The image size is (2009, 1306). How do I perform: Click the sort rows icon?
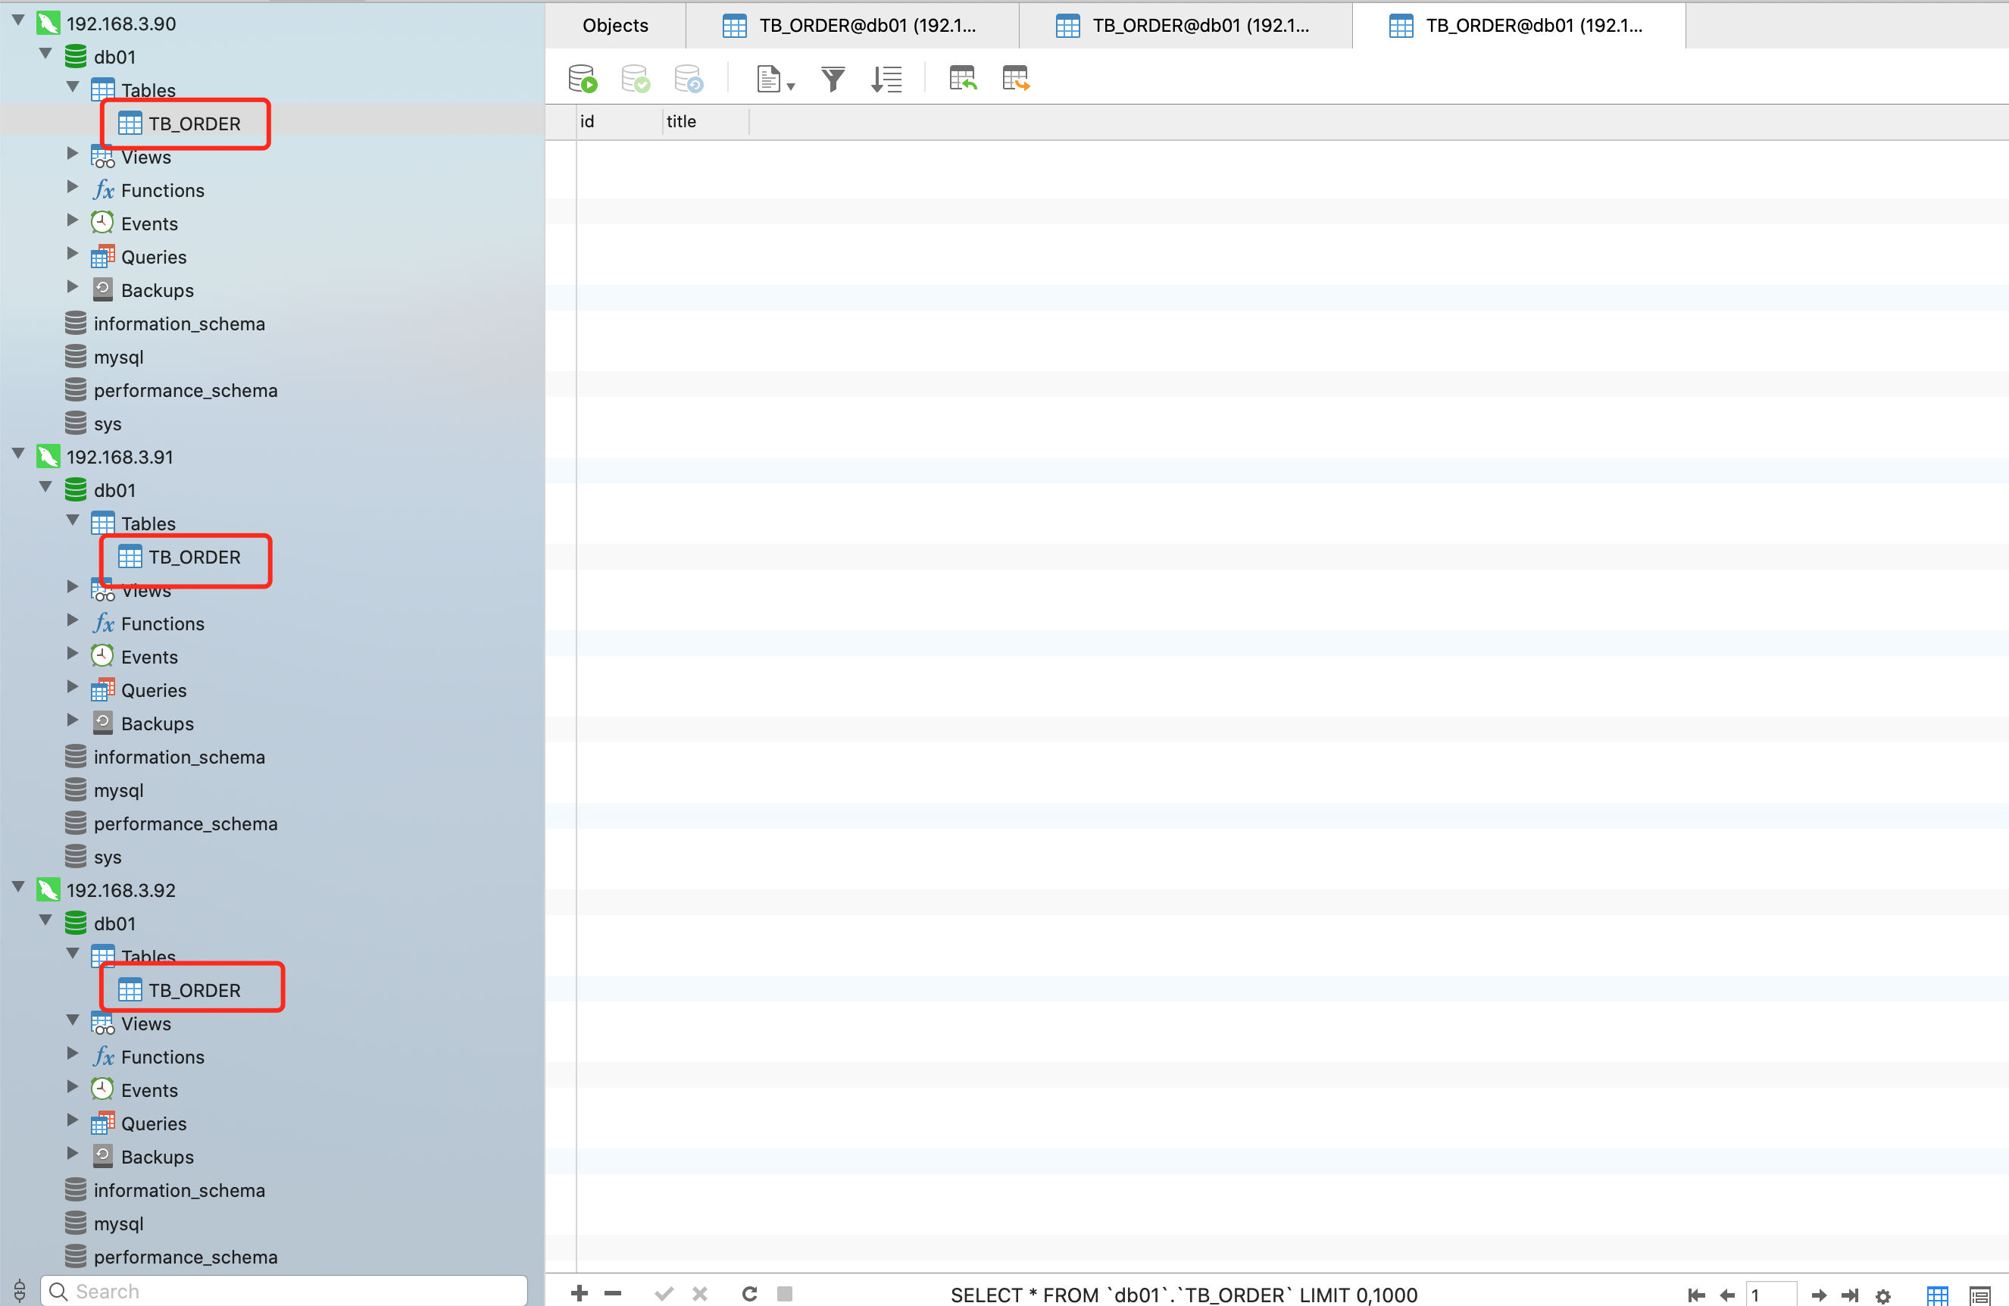point(886,79)
